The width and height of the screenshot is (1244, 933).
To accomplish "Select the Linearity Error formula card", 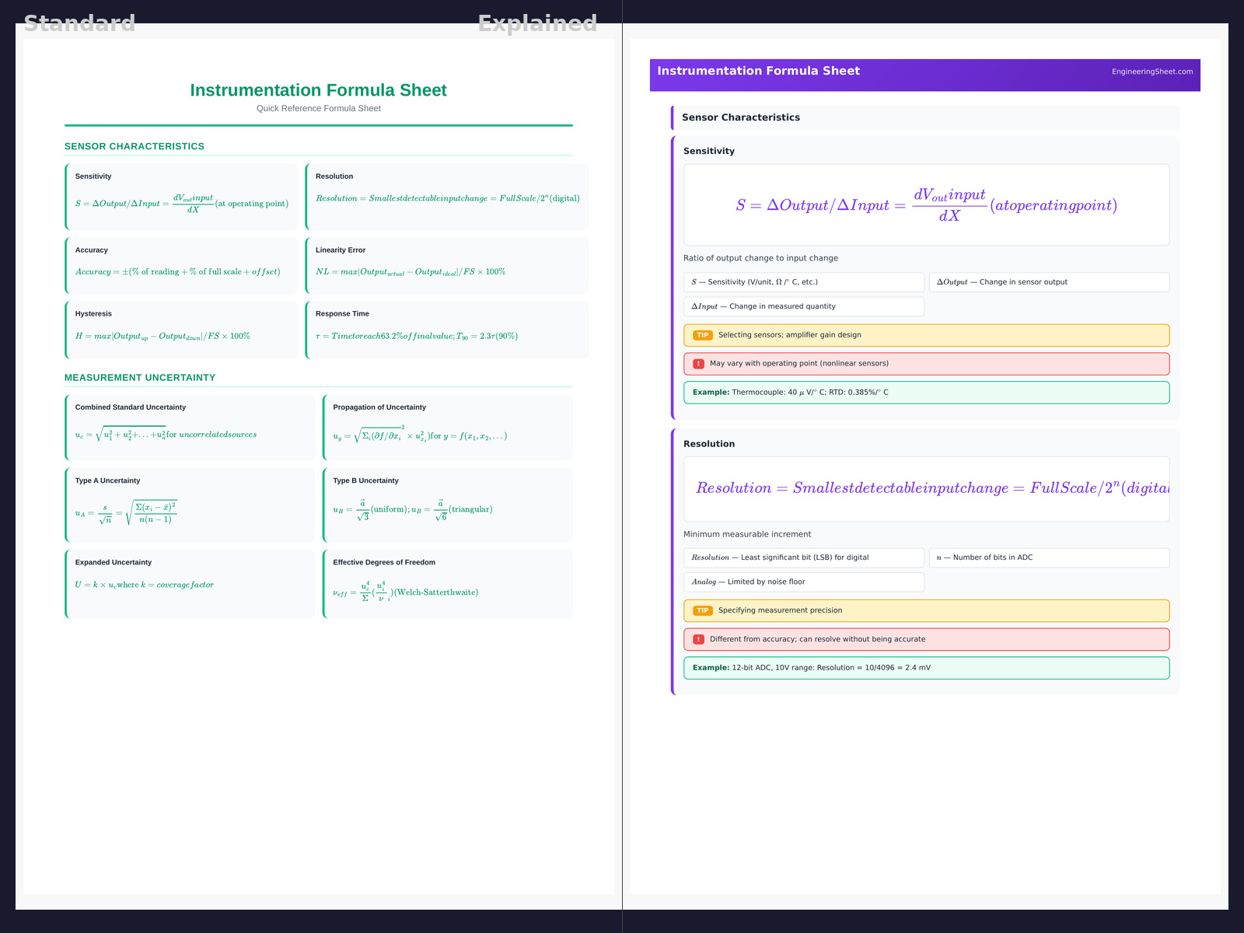I will point(446,265).
